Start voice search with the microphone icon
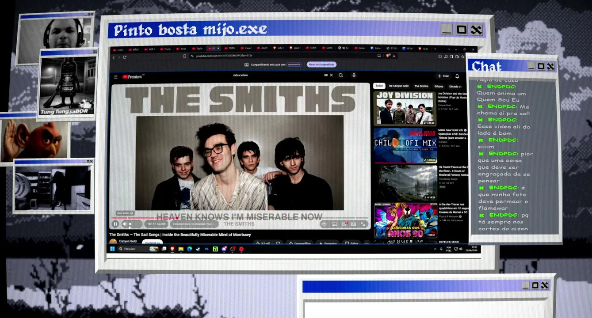Viewport: 592px width, 318px height. (x=354, y=75)
